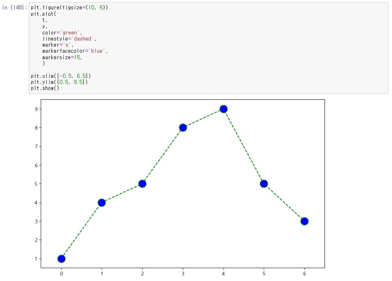Click the y-axis tick label 6

[x=37, y=165]
